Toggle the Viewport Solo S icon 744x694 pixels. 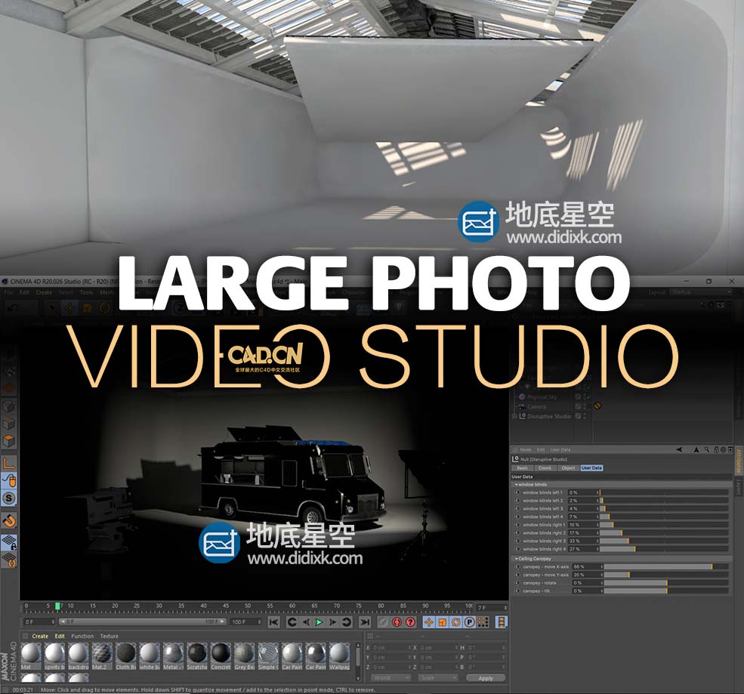click(x=9, y=498)
